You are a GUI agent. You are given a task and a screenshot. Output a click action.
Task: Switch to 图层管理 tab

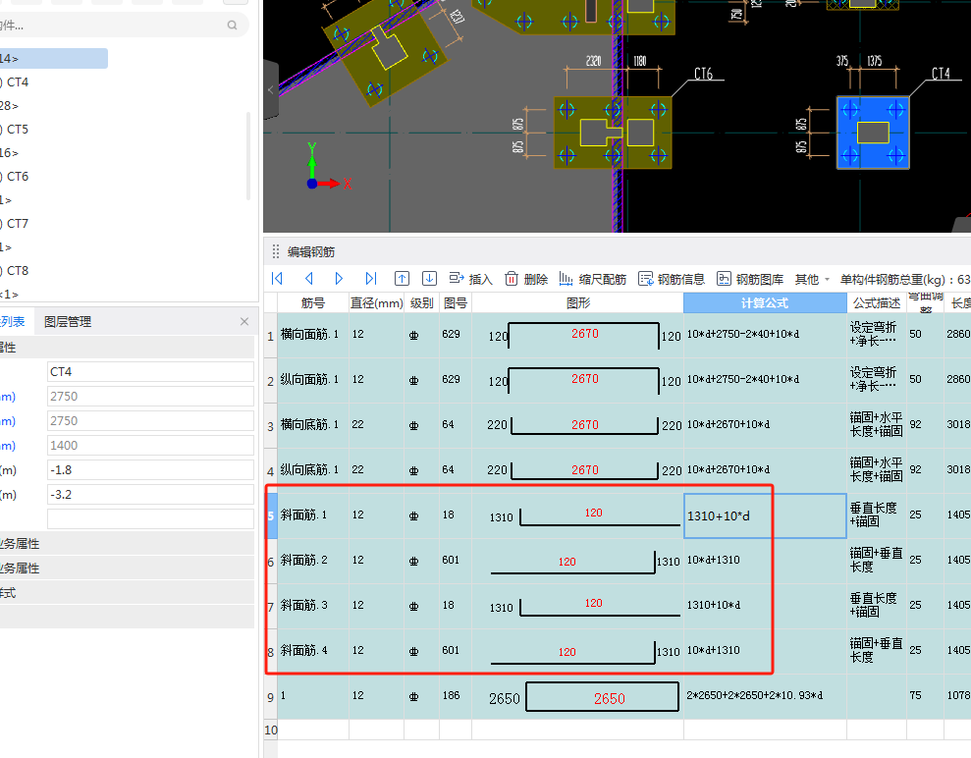[68, 322]
